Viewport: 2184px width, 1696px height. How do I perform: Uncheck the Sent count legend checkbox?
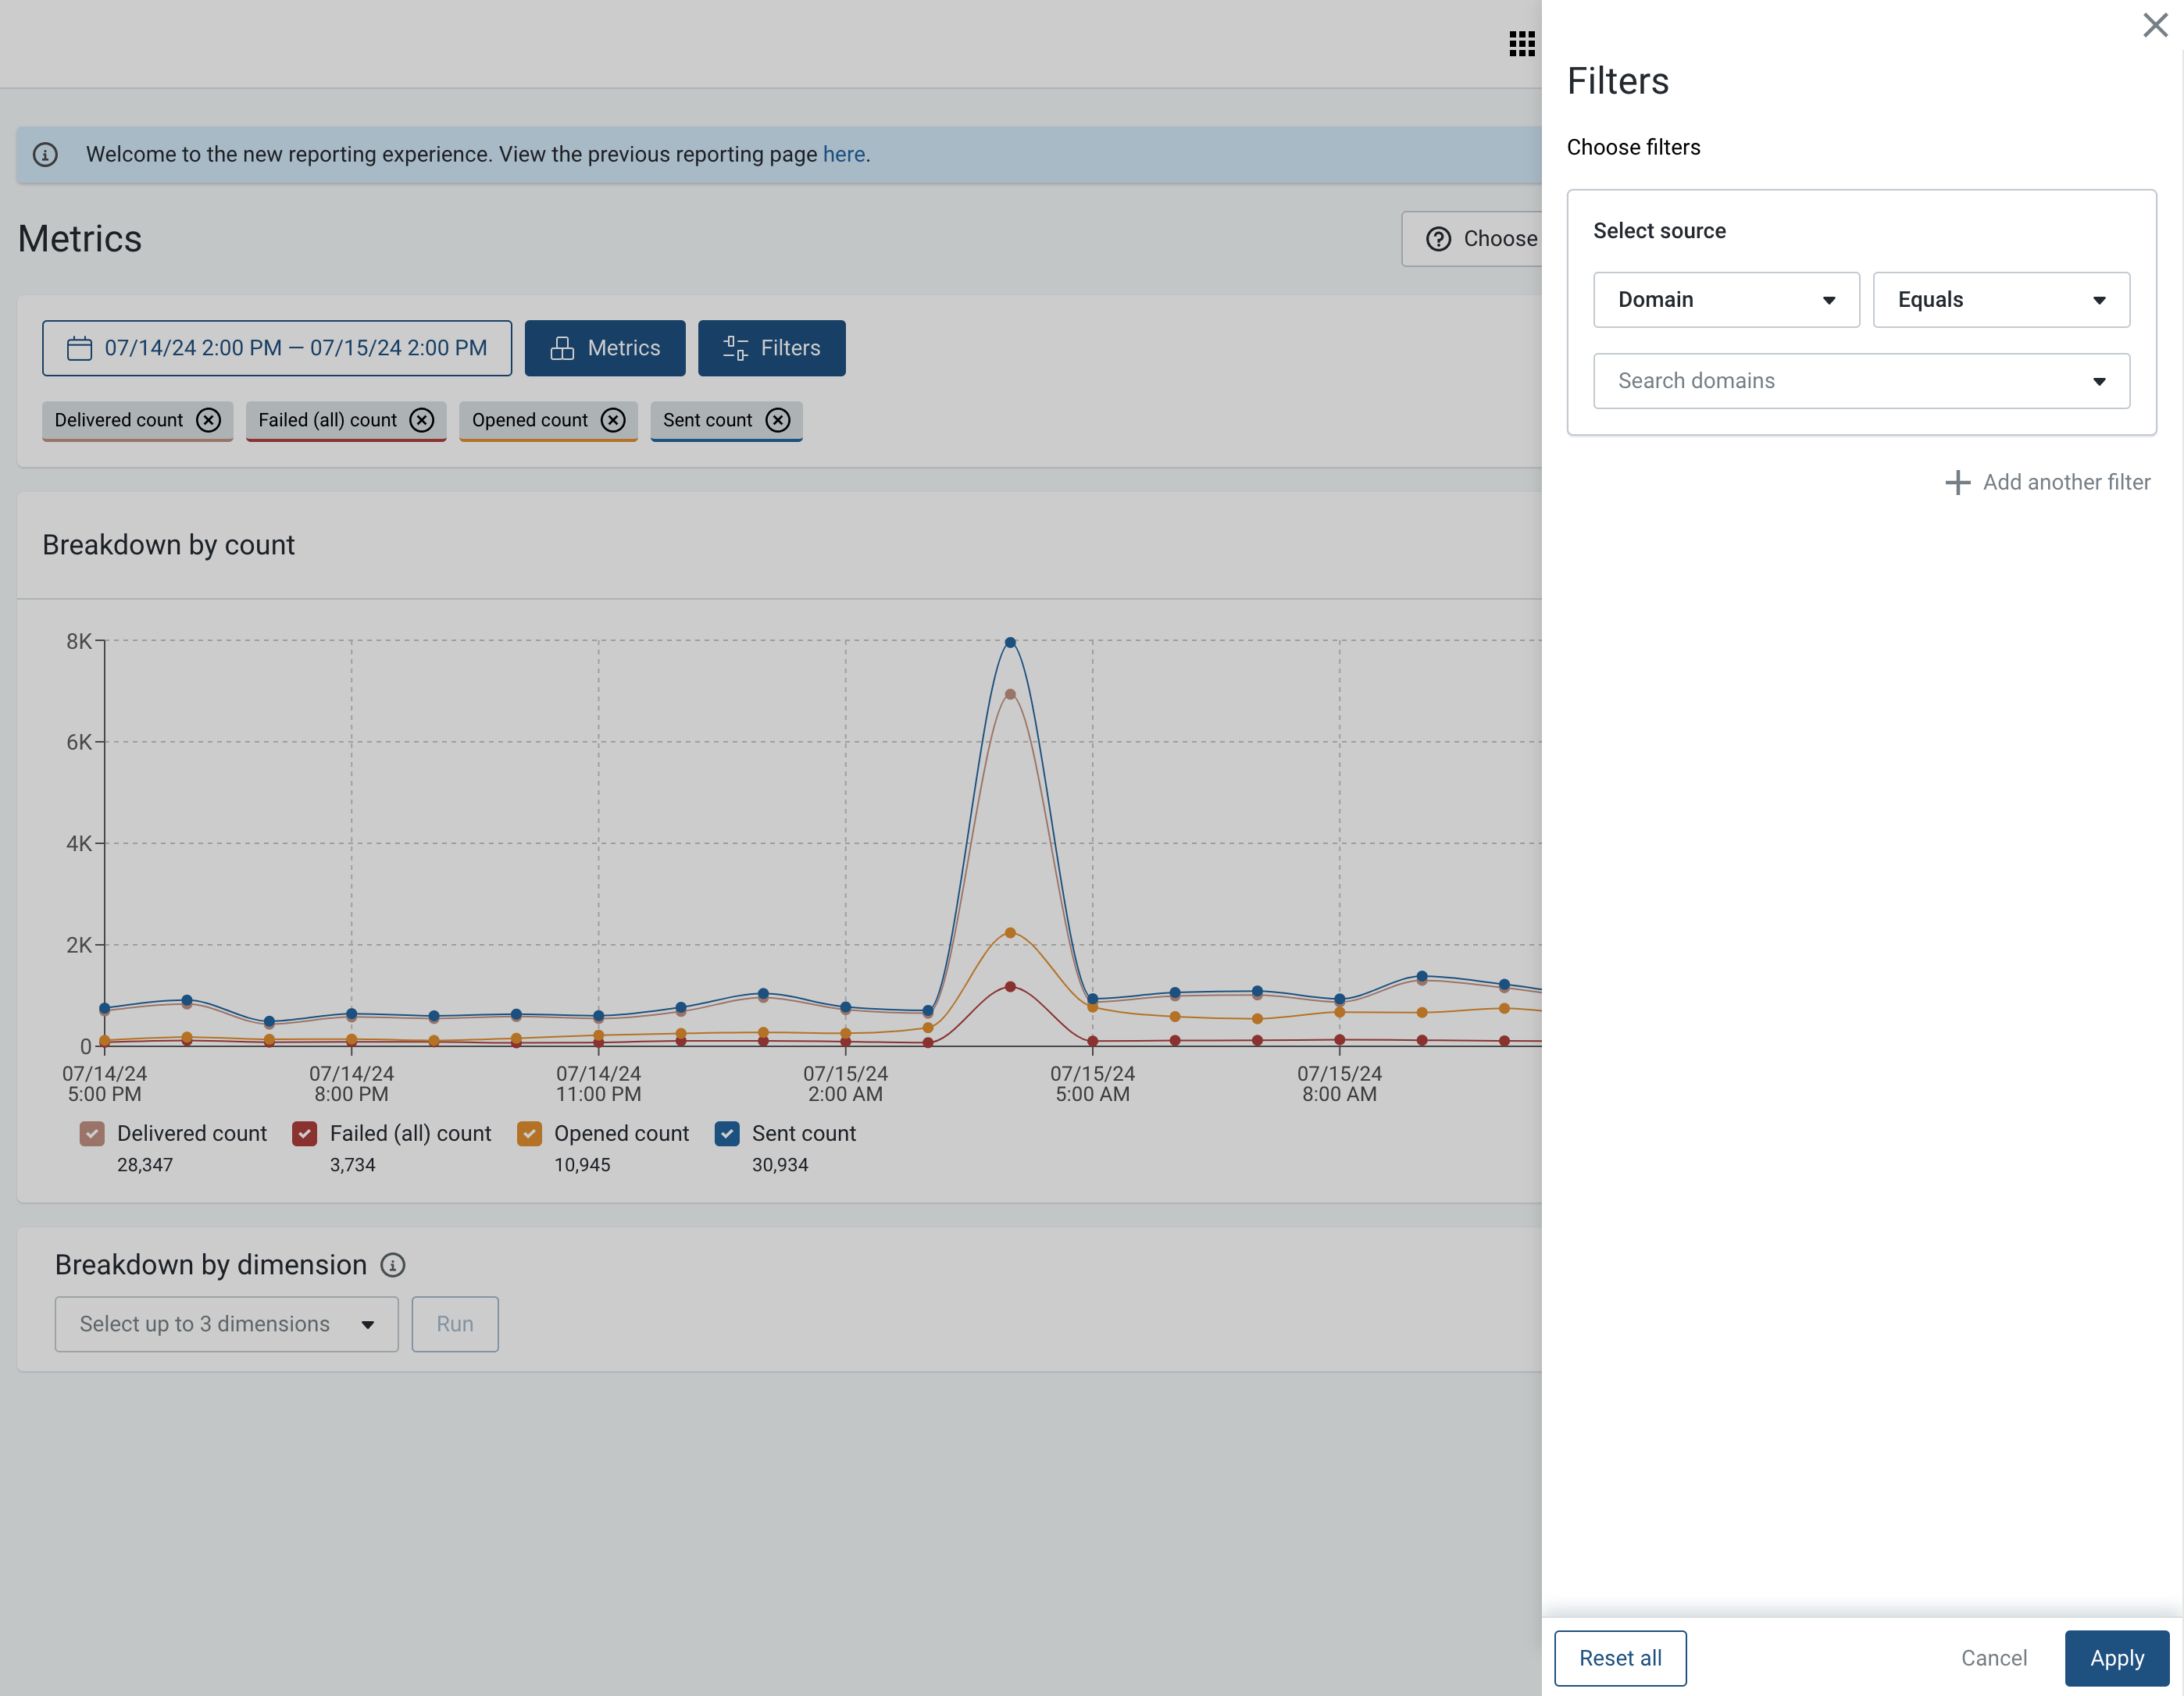pos(727,1133)
